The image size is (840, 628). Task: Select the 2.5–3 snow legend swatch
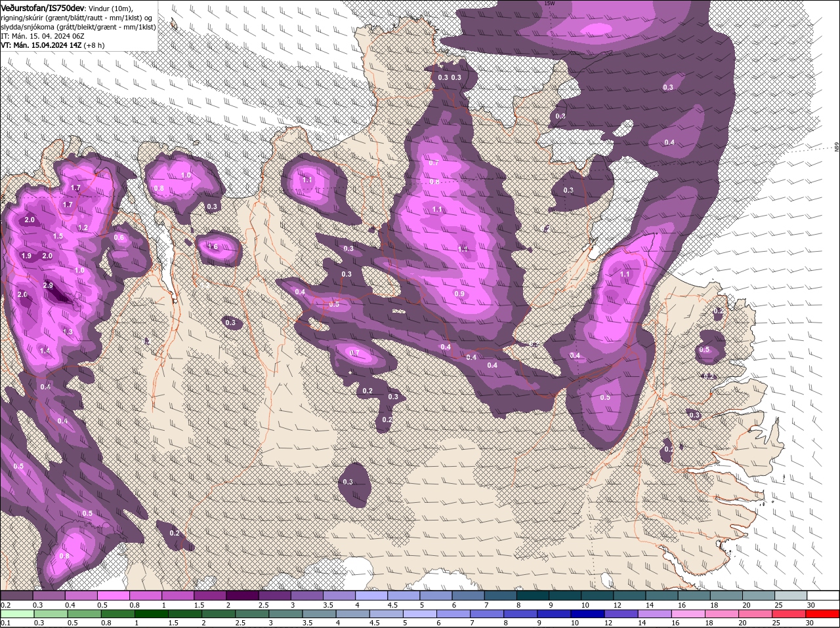click(274, 595)
